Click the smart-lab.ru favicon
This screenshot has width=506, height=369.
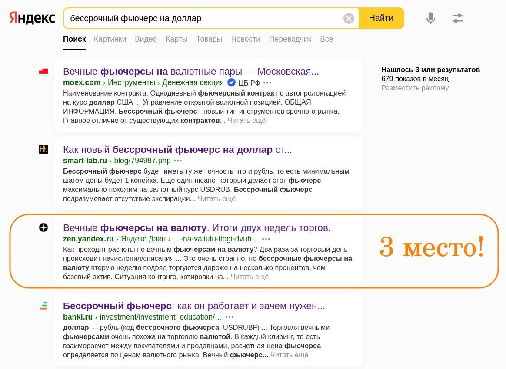pyautogui.click(x=43, y=149)
